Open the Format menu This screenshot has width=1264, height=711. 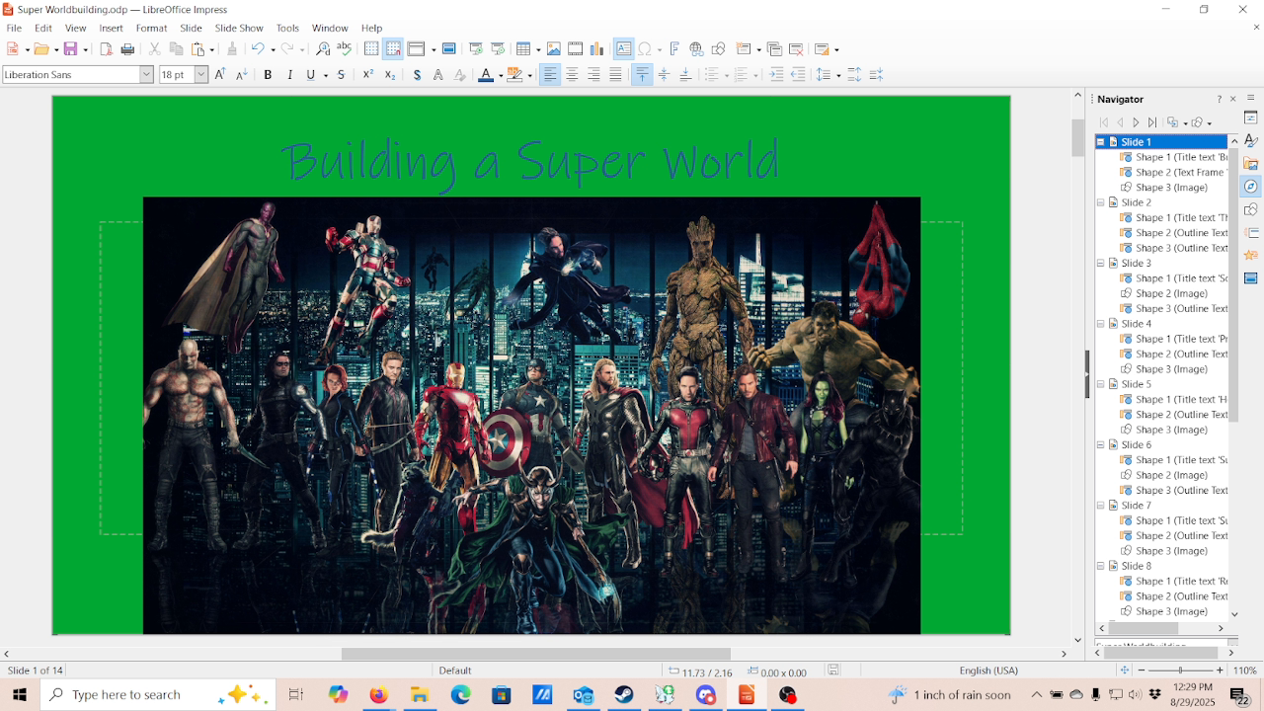tap(151, 28)
